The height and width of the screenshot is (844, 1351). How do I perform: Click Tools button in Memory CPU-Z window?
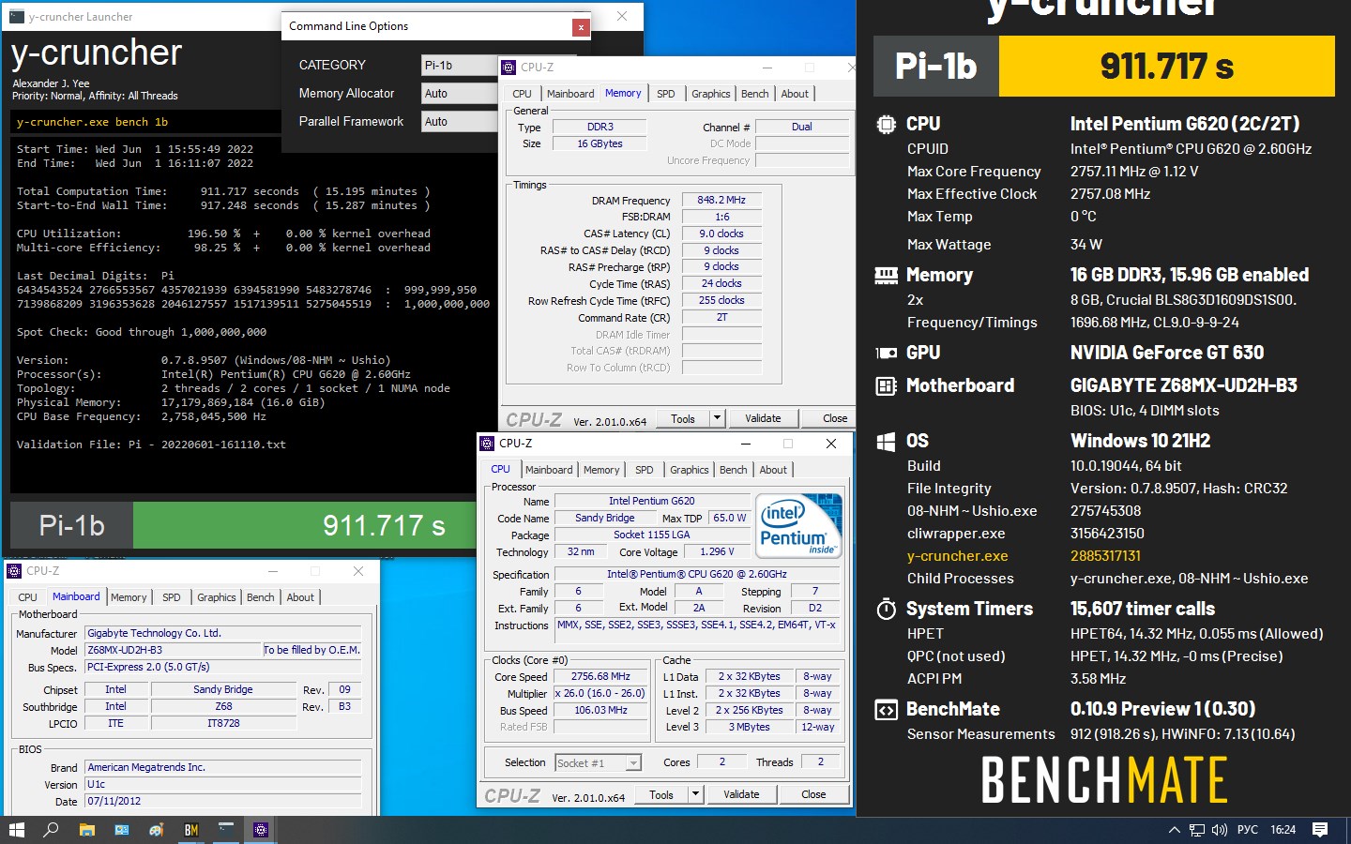click(x=683, y=418)
